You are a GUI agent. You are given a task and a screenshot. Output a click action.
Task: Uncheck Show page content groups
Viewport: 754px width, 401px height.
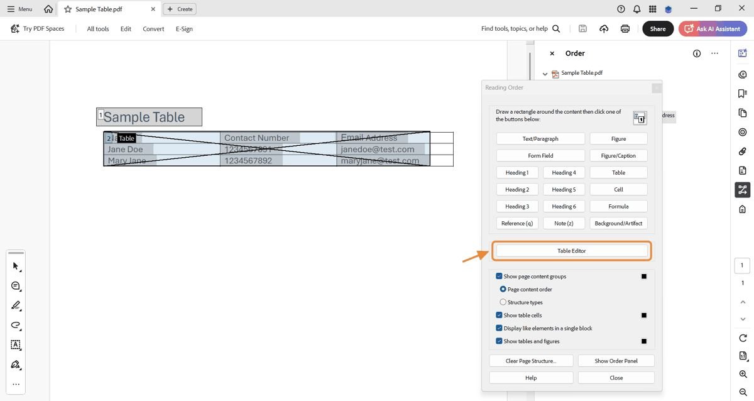point(499,276)
